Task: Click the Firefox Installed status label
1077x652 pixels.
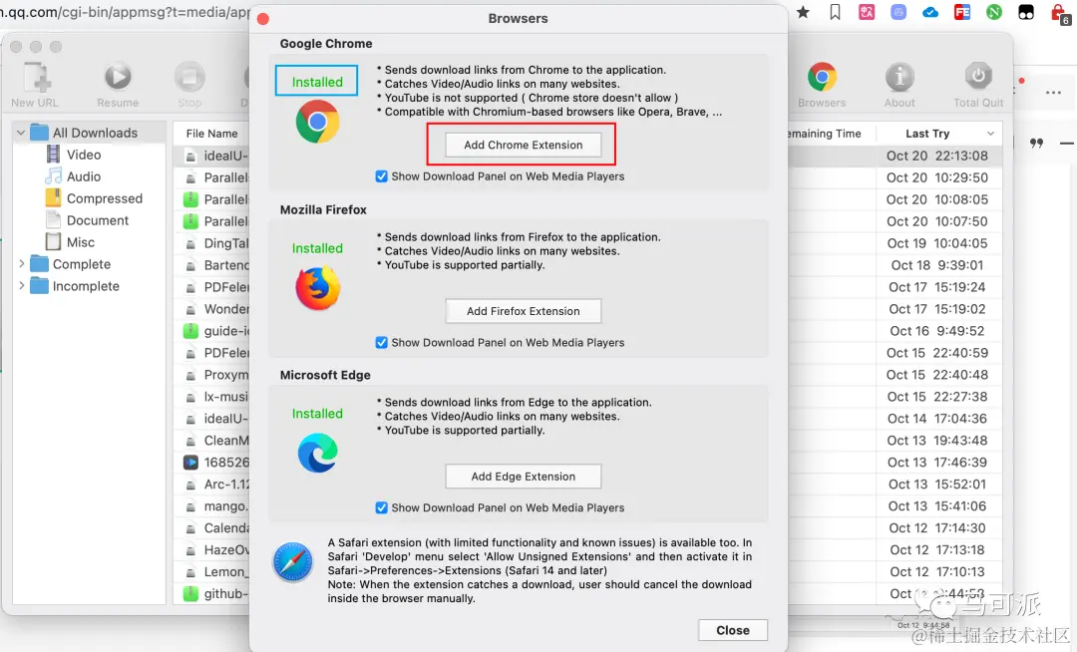Action: 317,248
